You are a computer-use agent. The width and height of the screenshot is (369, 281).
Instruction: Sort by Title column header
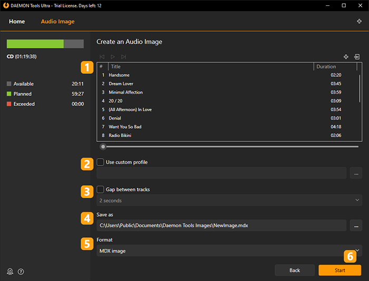point(211,66)
